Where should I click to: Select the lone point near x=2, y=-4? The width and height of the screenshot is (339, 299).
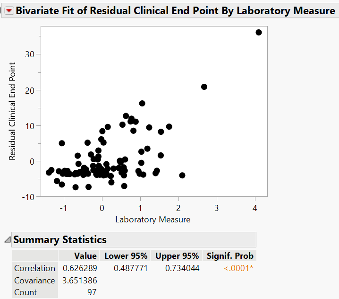(182, 176)
